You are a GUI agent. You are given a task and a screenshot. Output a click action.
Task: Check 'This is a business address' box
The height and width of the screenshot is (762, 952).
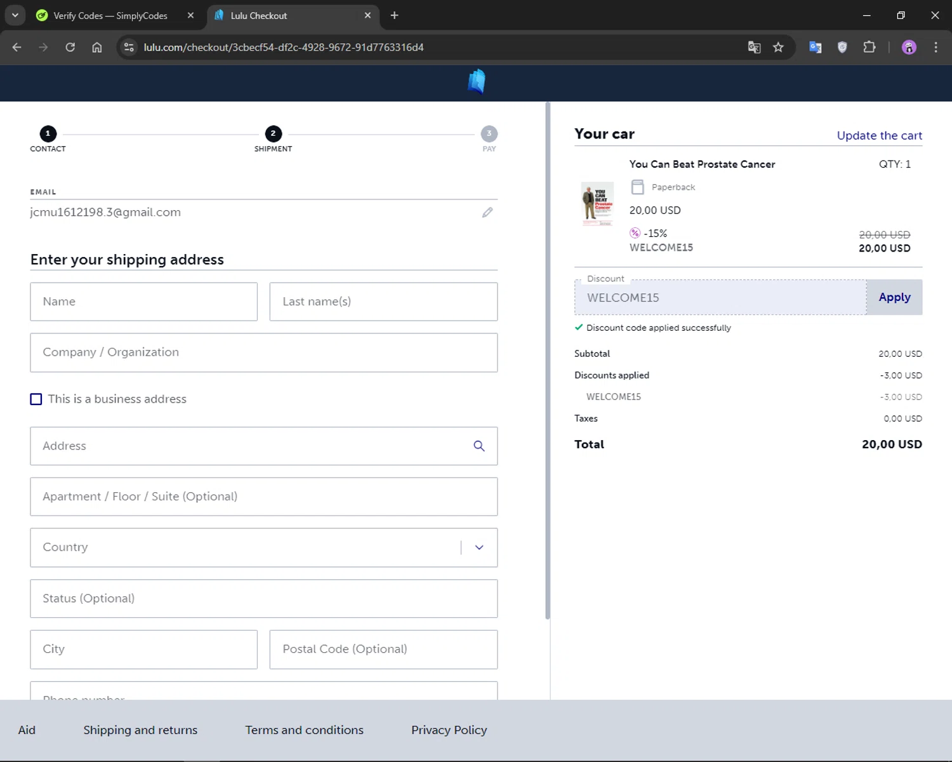coord(36,399)
